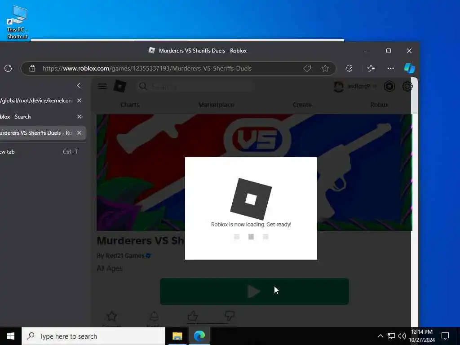Open the Create section

tap(302, 105)
